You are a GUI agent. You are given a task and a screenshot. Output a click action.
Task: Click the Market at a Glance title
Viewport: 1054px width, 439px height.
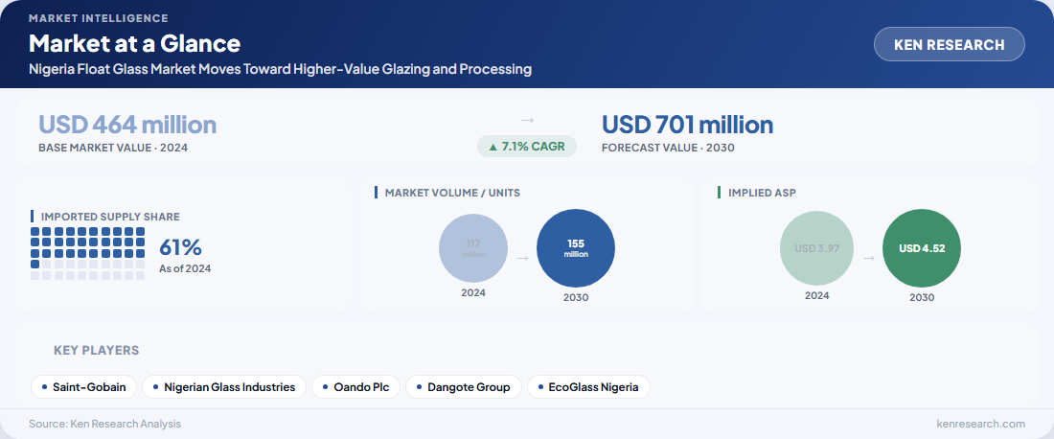[134, 44]
